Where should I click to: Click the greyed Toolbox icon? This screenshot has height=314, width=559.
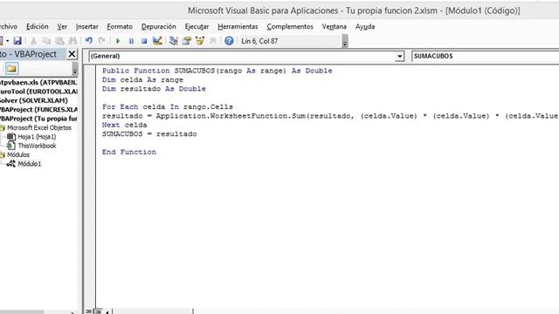point(213,41)
